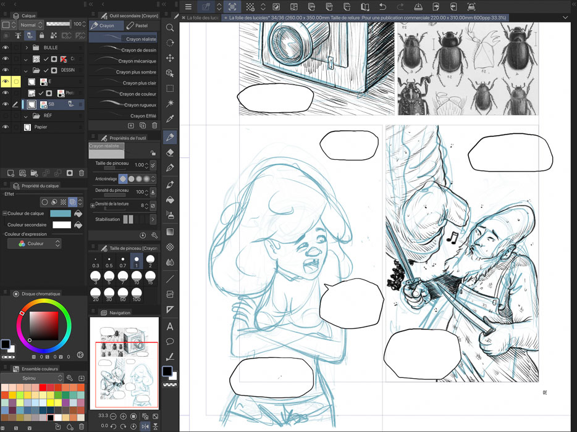Viewport: 577px width, 432px height.
Task: Switch to the Pastel sub tool tab
Action: click(x=138, y=26)
